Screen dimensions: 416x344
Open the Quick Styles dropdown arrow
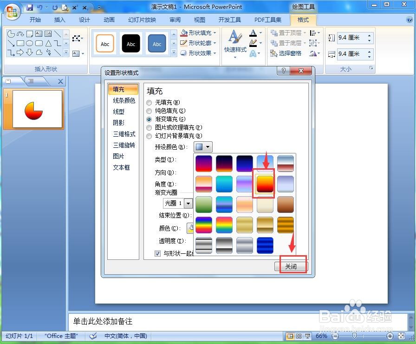[x=235, y=57]
